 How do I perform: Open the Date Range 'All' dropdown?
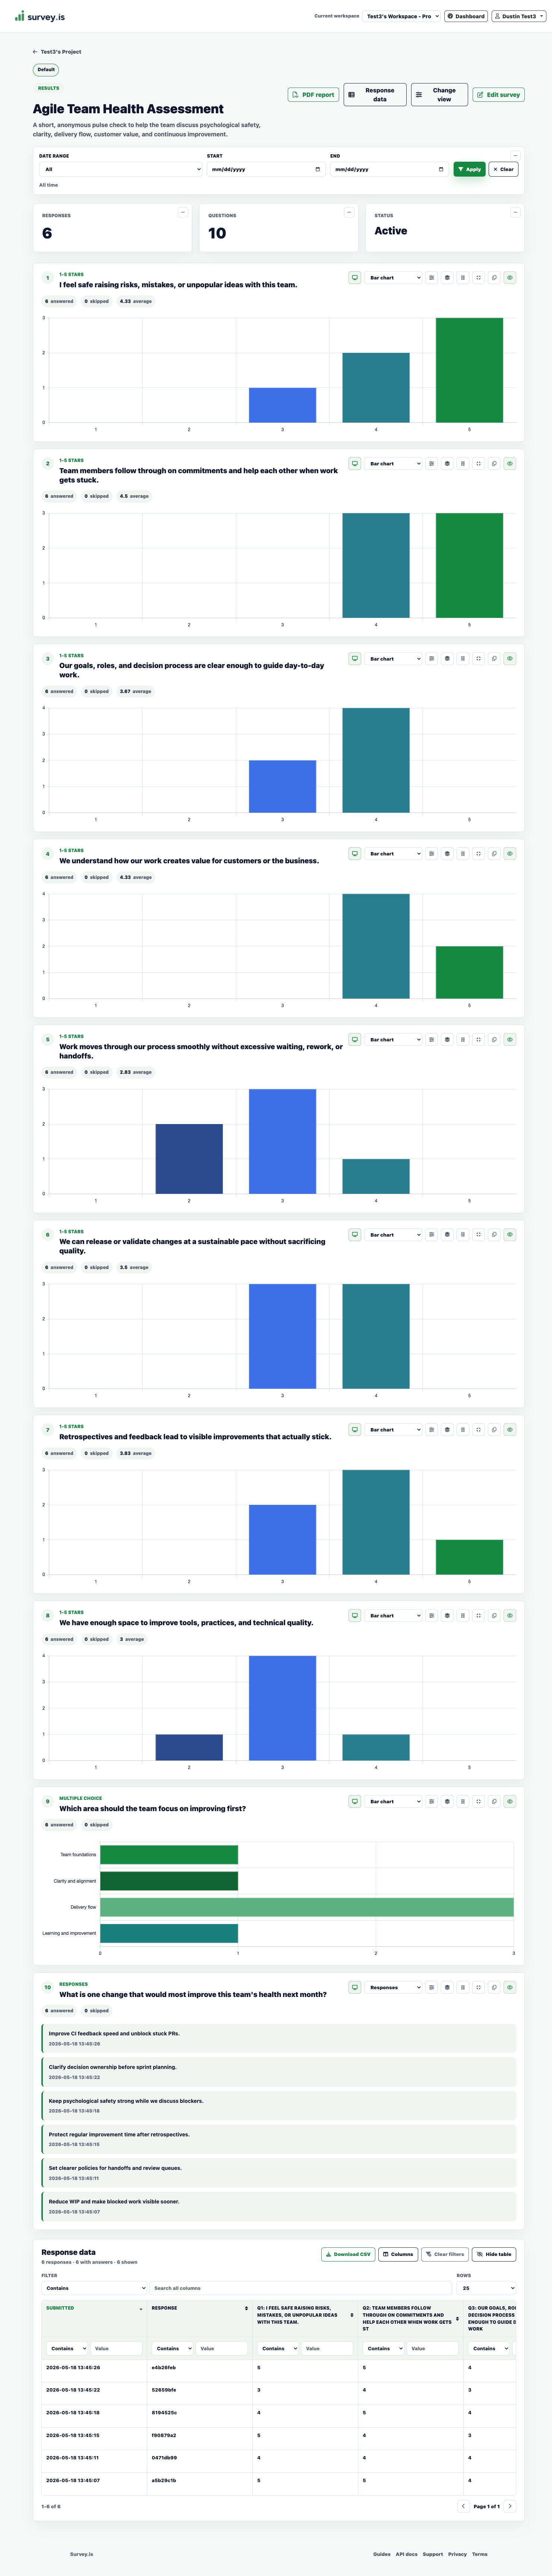[x=121, y=169]
